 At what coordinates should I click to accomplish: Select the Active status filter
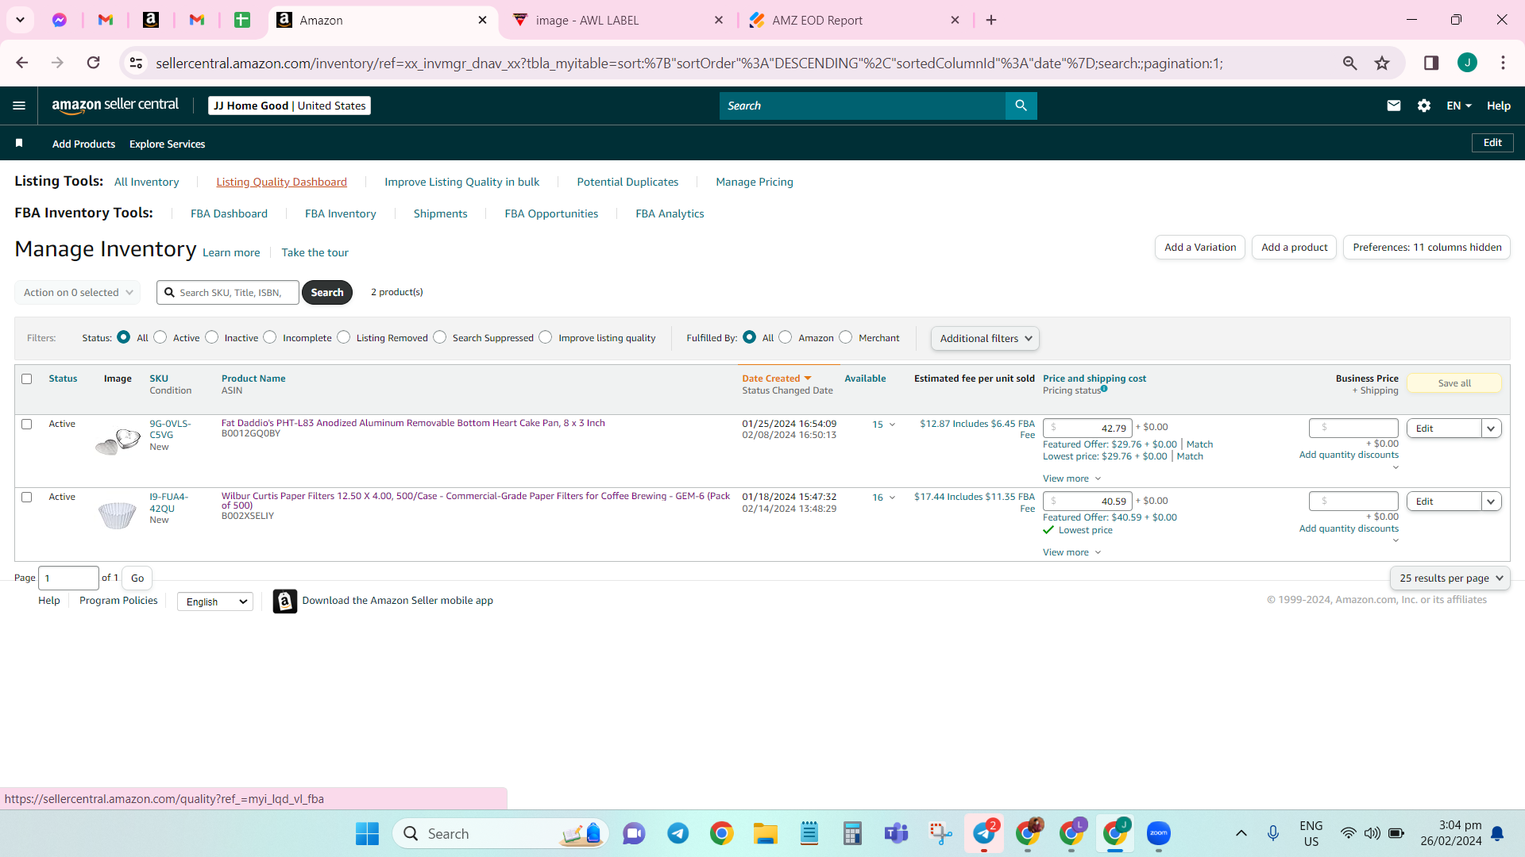[160, 337]
